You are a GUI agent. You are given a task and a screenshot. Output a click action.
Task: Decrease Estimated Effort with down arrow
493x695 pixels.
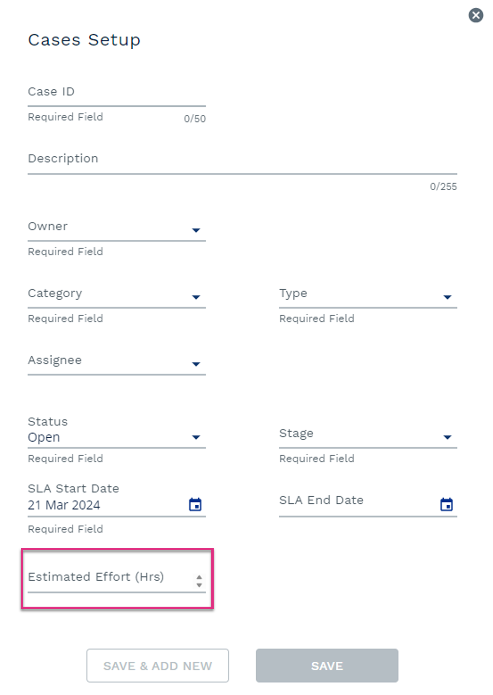(199, 584)
